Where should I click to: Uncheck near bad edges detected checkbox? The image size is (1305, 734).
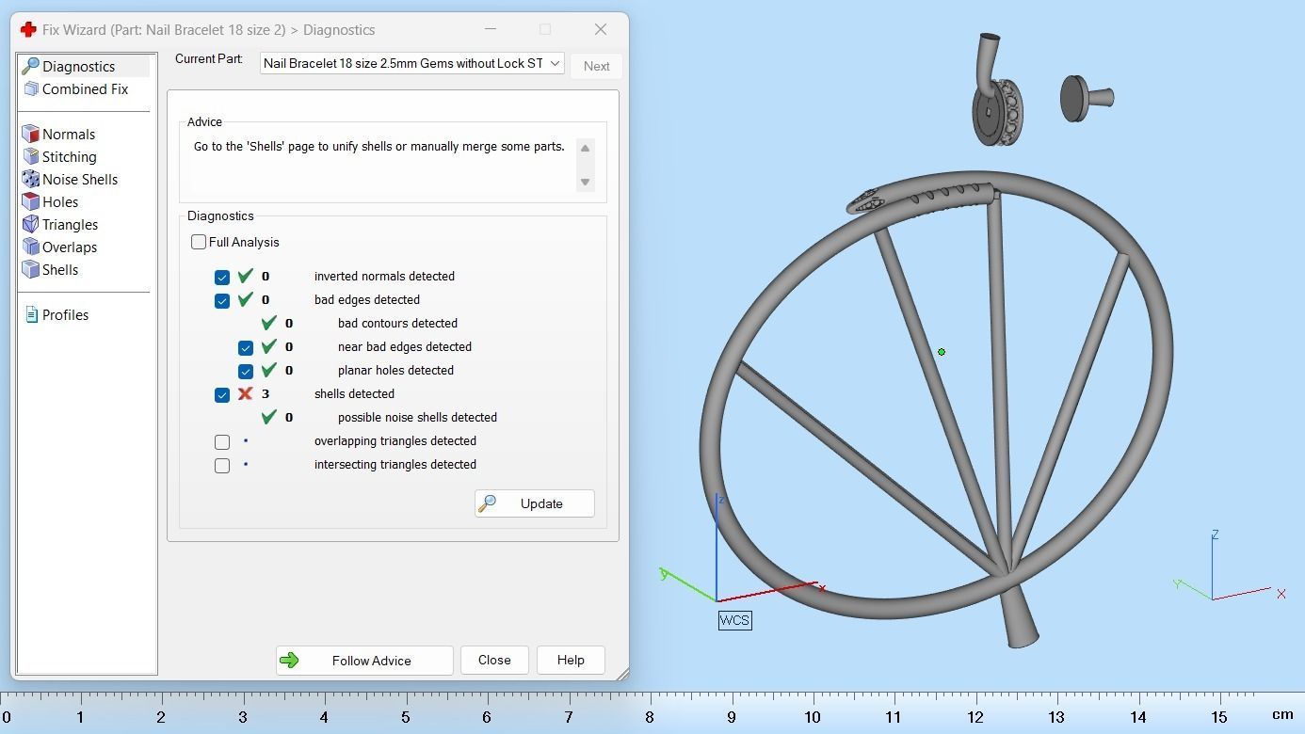(246, 347)
